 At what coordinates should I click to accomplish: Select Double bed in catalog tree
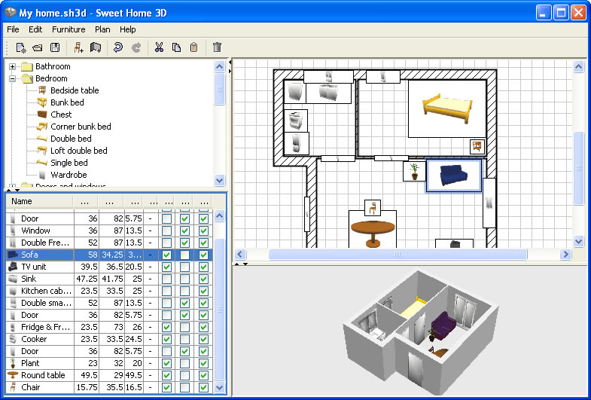[71, 139]
